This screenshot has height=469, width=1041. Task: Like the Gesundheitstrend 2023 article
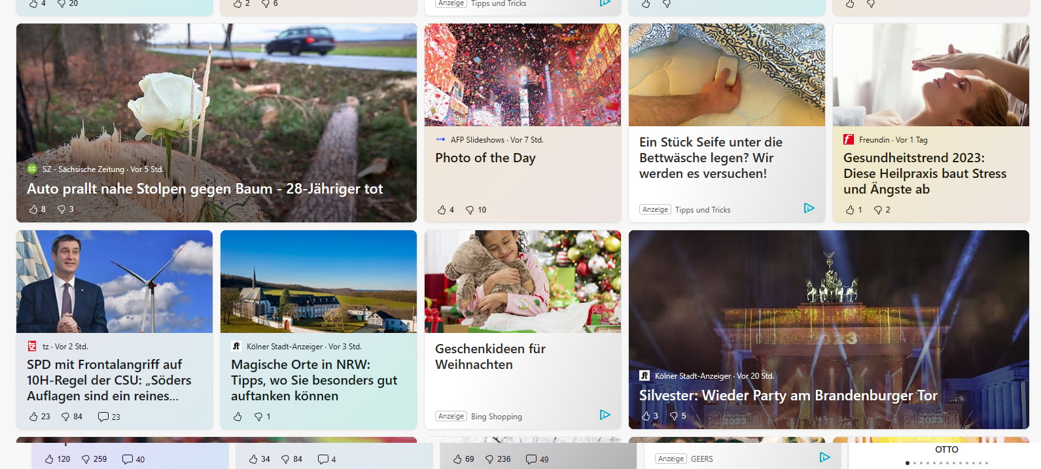click(x=850, y=210)
